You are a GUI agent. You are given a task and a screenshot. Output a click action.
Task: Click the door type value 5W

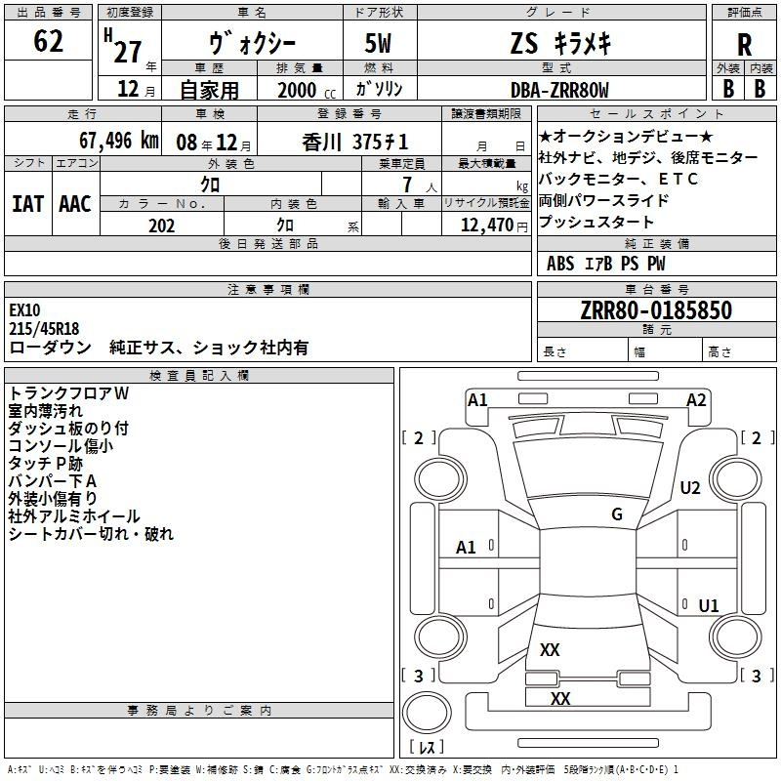(378, 43)
